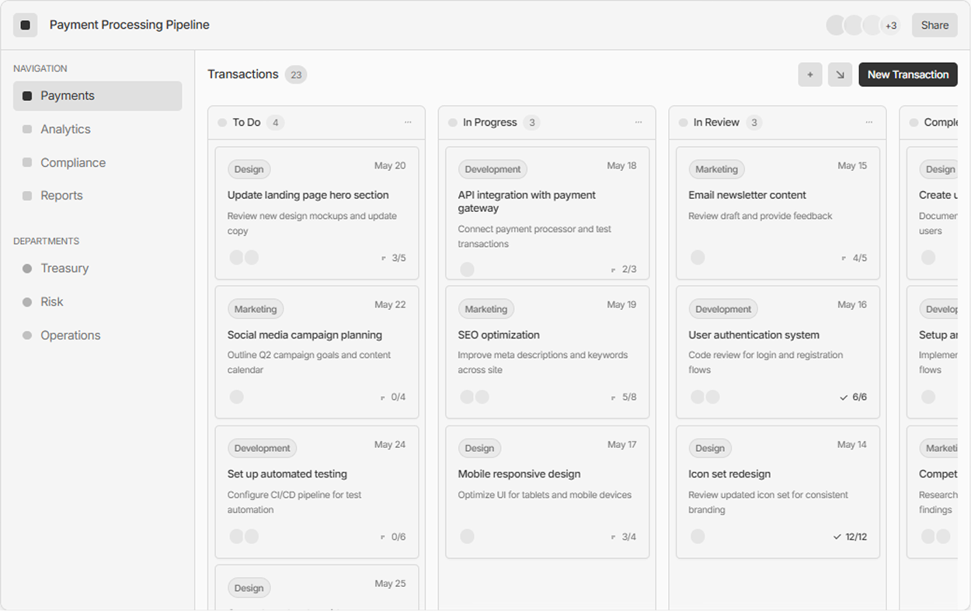Click the checkmark icon next to 6/6
The image size is (971, 611).
pos(844,397)
